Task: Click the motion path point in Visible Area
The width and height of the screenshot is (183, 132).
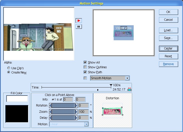Action: 124,33
